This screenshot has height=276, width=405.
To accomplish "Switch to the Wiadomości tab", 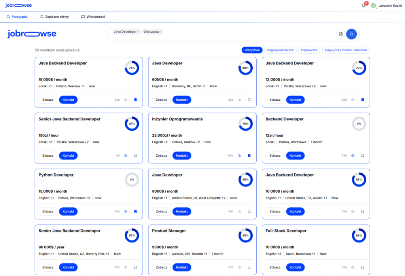I will (x=93, y=17).
